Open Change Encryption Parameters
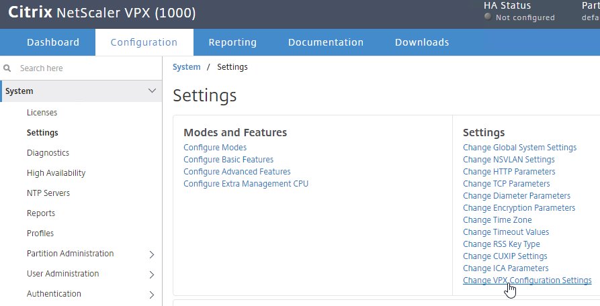 coord(519,208)
